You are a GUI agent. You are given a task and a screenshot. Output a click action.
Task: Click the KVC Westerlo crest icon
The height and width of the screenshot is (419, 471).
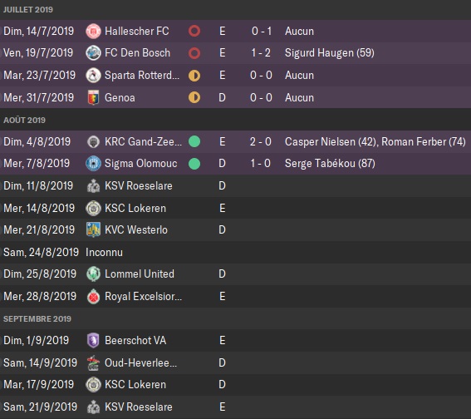tap(93, 230)
